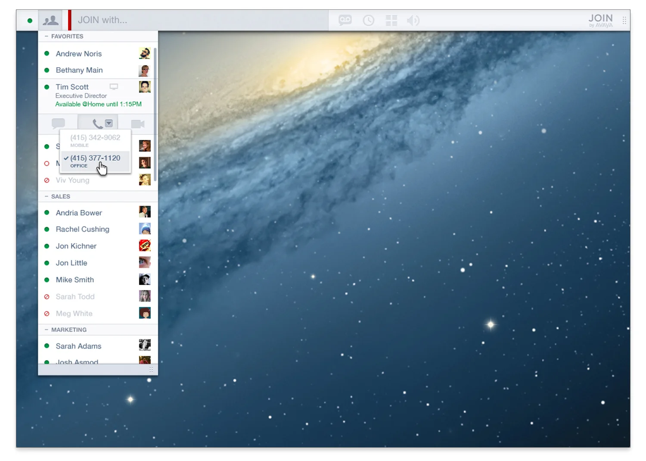Click the JOIN by Avaya logo
Screen dimensions: 646x461
point(600,20)
